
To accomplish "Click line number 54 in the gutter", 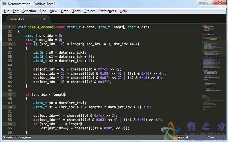I will pos(10,124).
